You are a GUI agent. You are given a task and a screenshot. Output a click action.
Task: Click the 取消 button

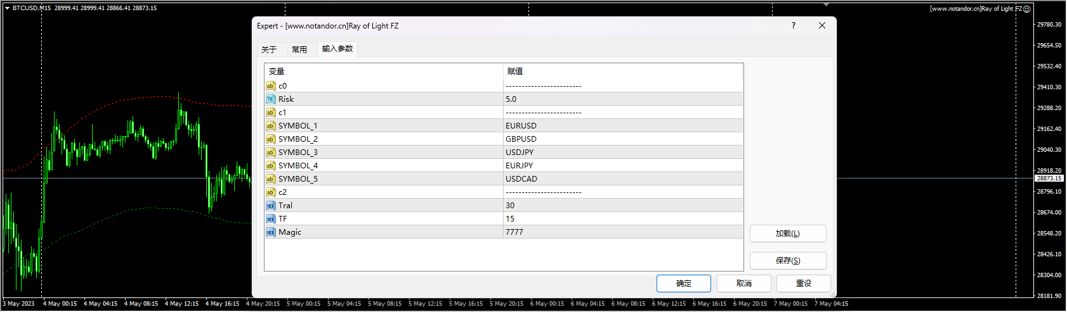744,284
